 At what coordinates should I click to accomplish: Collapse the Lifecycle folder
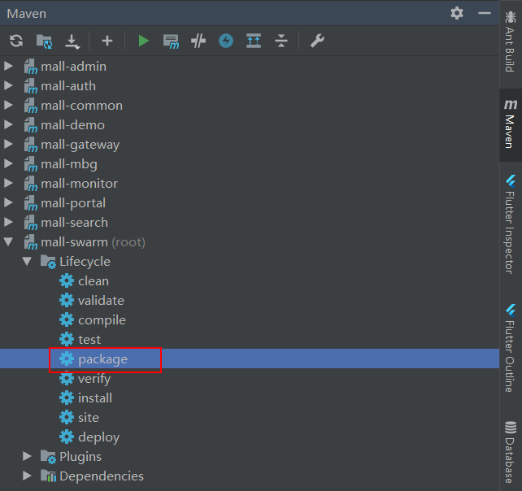(28, 261)
